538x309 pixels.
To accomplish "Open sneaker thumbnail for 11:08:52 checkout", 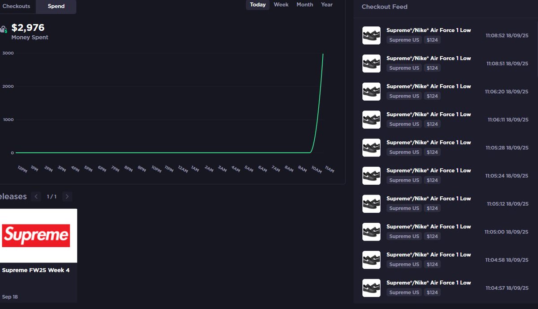I will (x=371, y=35).
